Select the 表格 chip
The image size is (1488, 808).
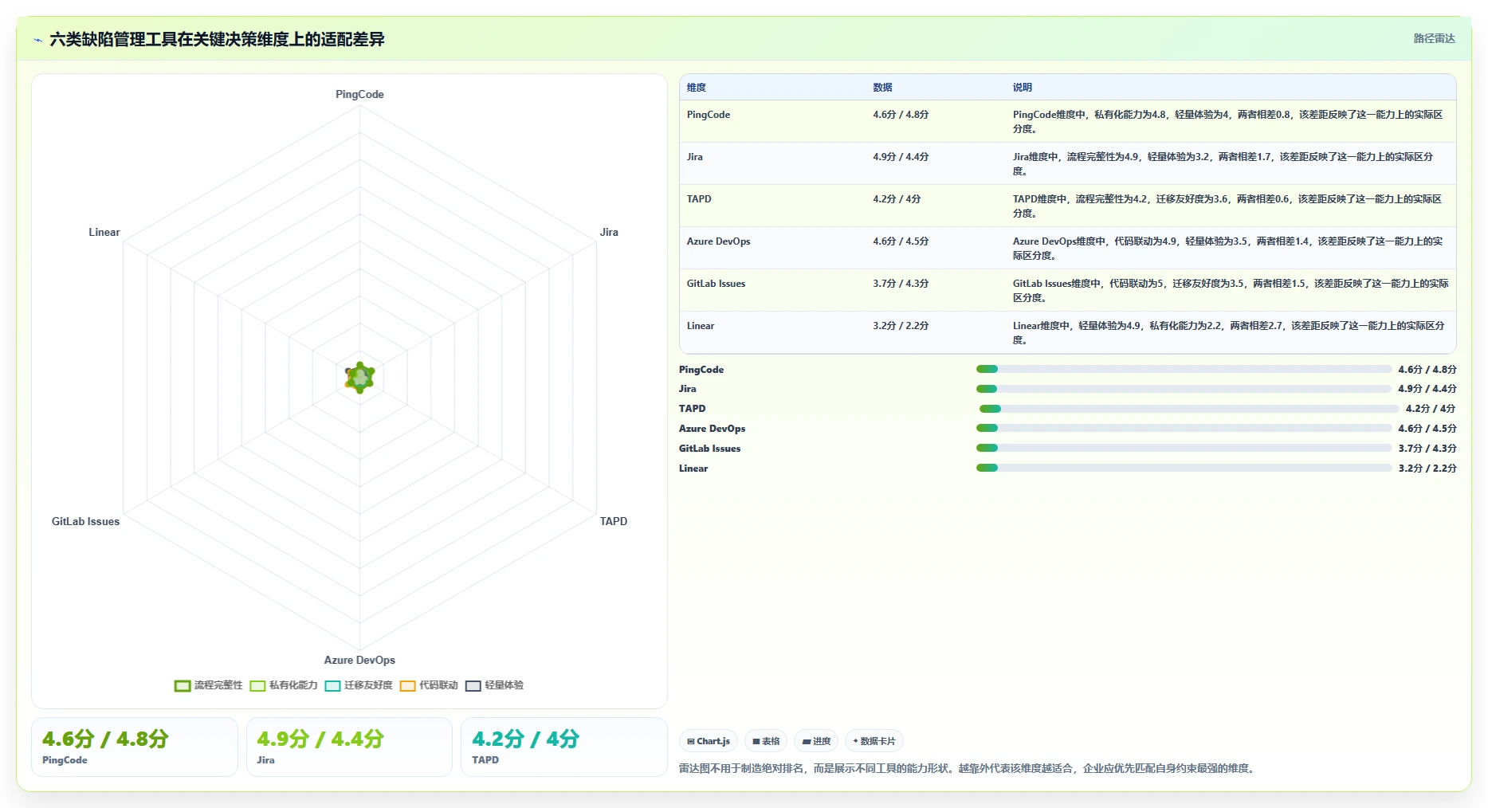coord(766,741)
